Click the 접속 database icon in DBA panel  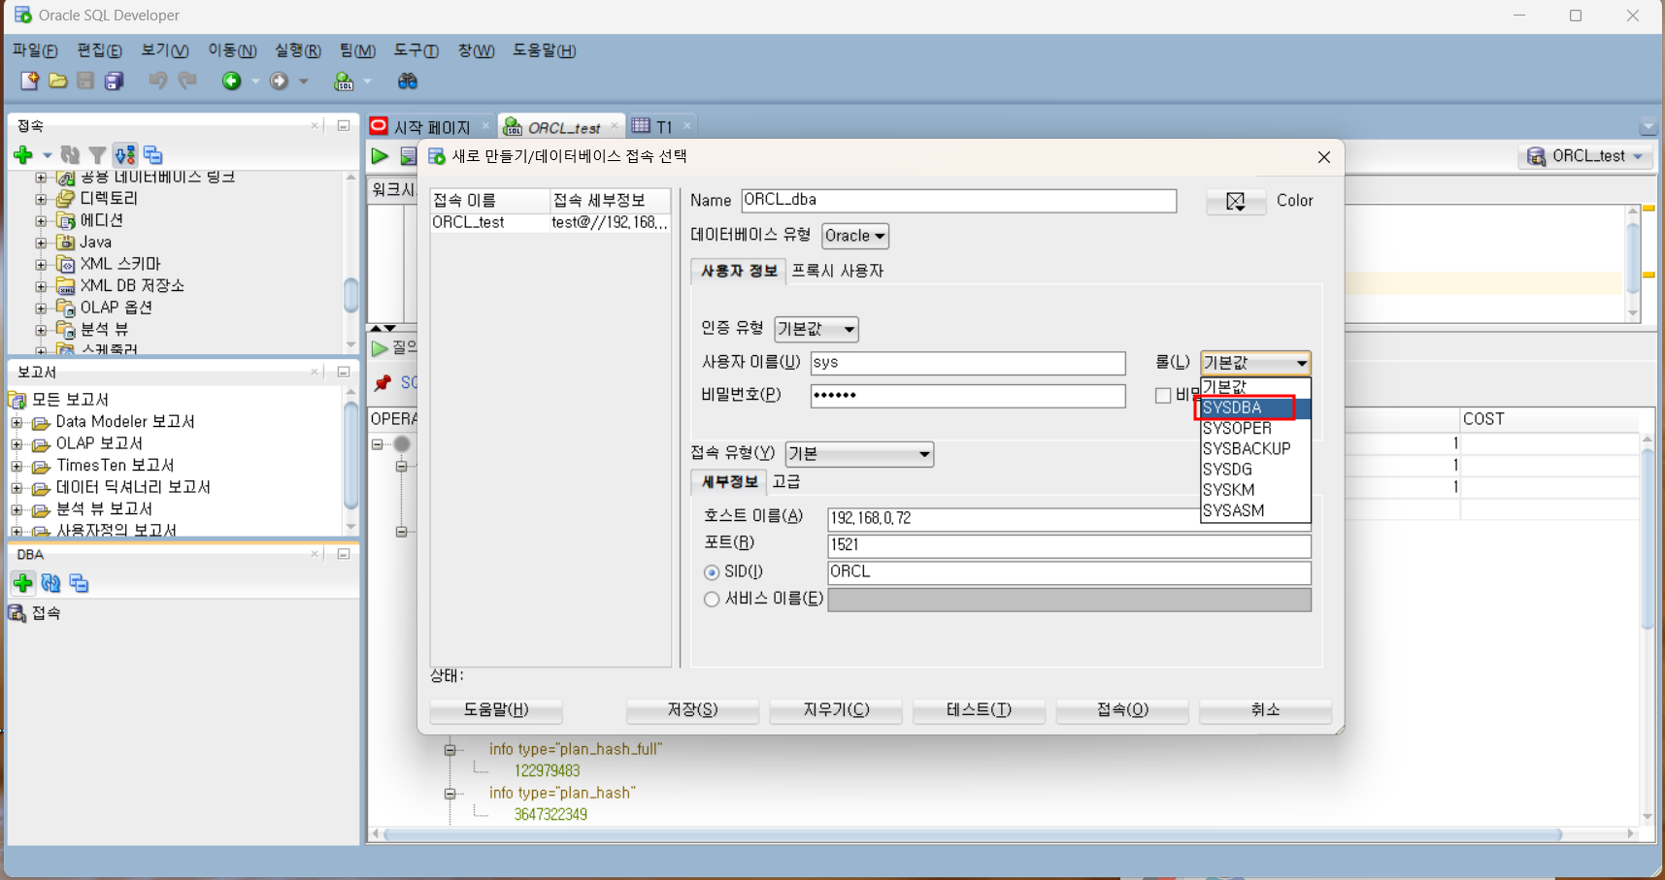(17, 613)
